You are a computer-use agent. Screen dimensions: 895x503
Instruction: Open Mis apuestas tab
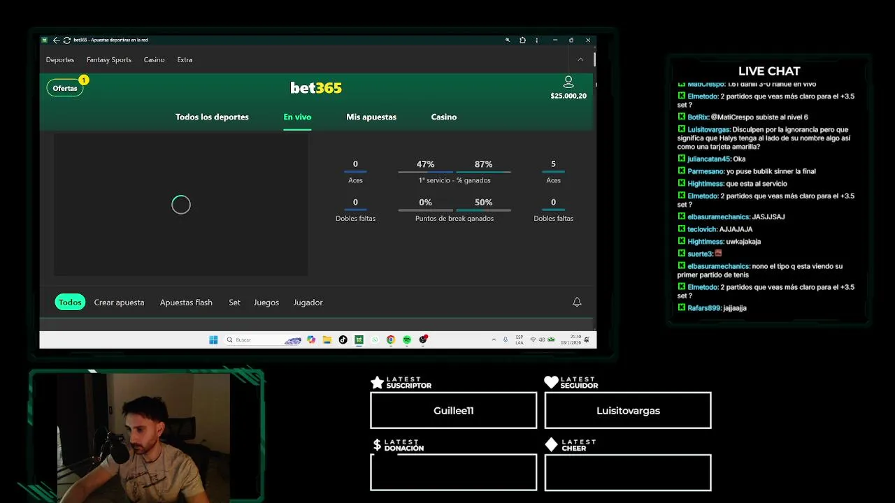click(x=371, y=117)
